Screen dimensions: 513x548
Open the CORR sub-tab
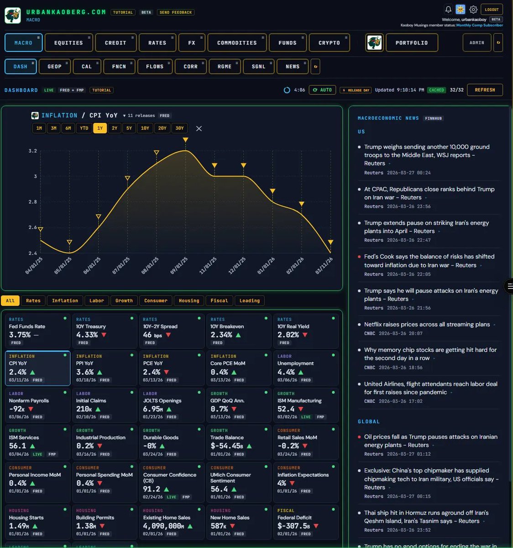[191, 66]
